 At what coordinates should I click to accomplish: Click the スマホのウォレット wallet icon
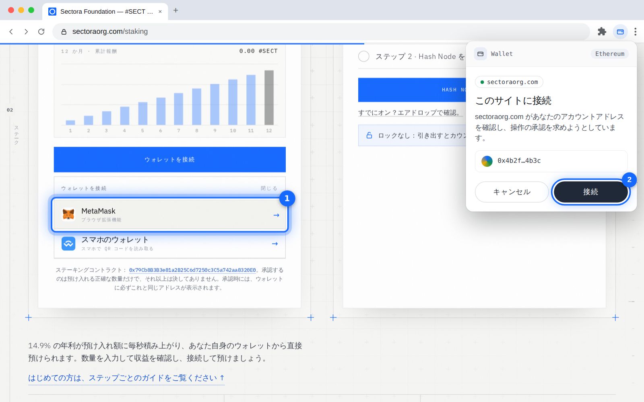tap(68, 244)
